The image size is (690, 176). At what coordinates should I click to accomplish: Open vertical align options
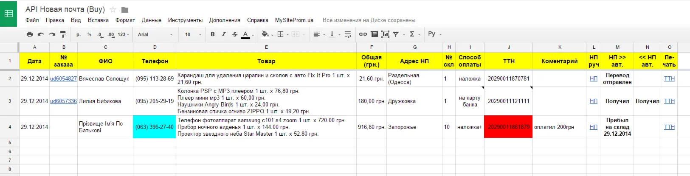[334, 34]
